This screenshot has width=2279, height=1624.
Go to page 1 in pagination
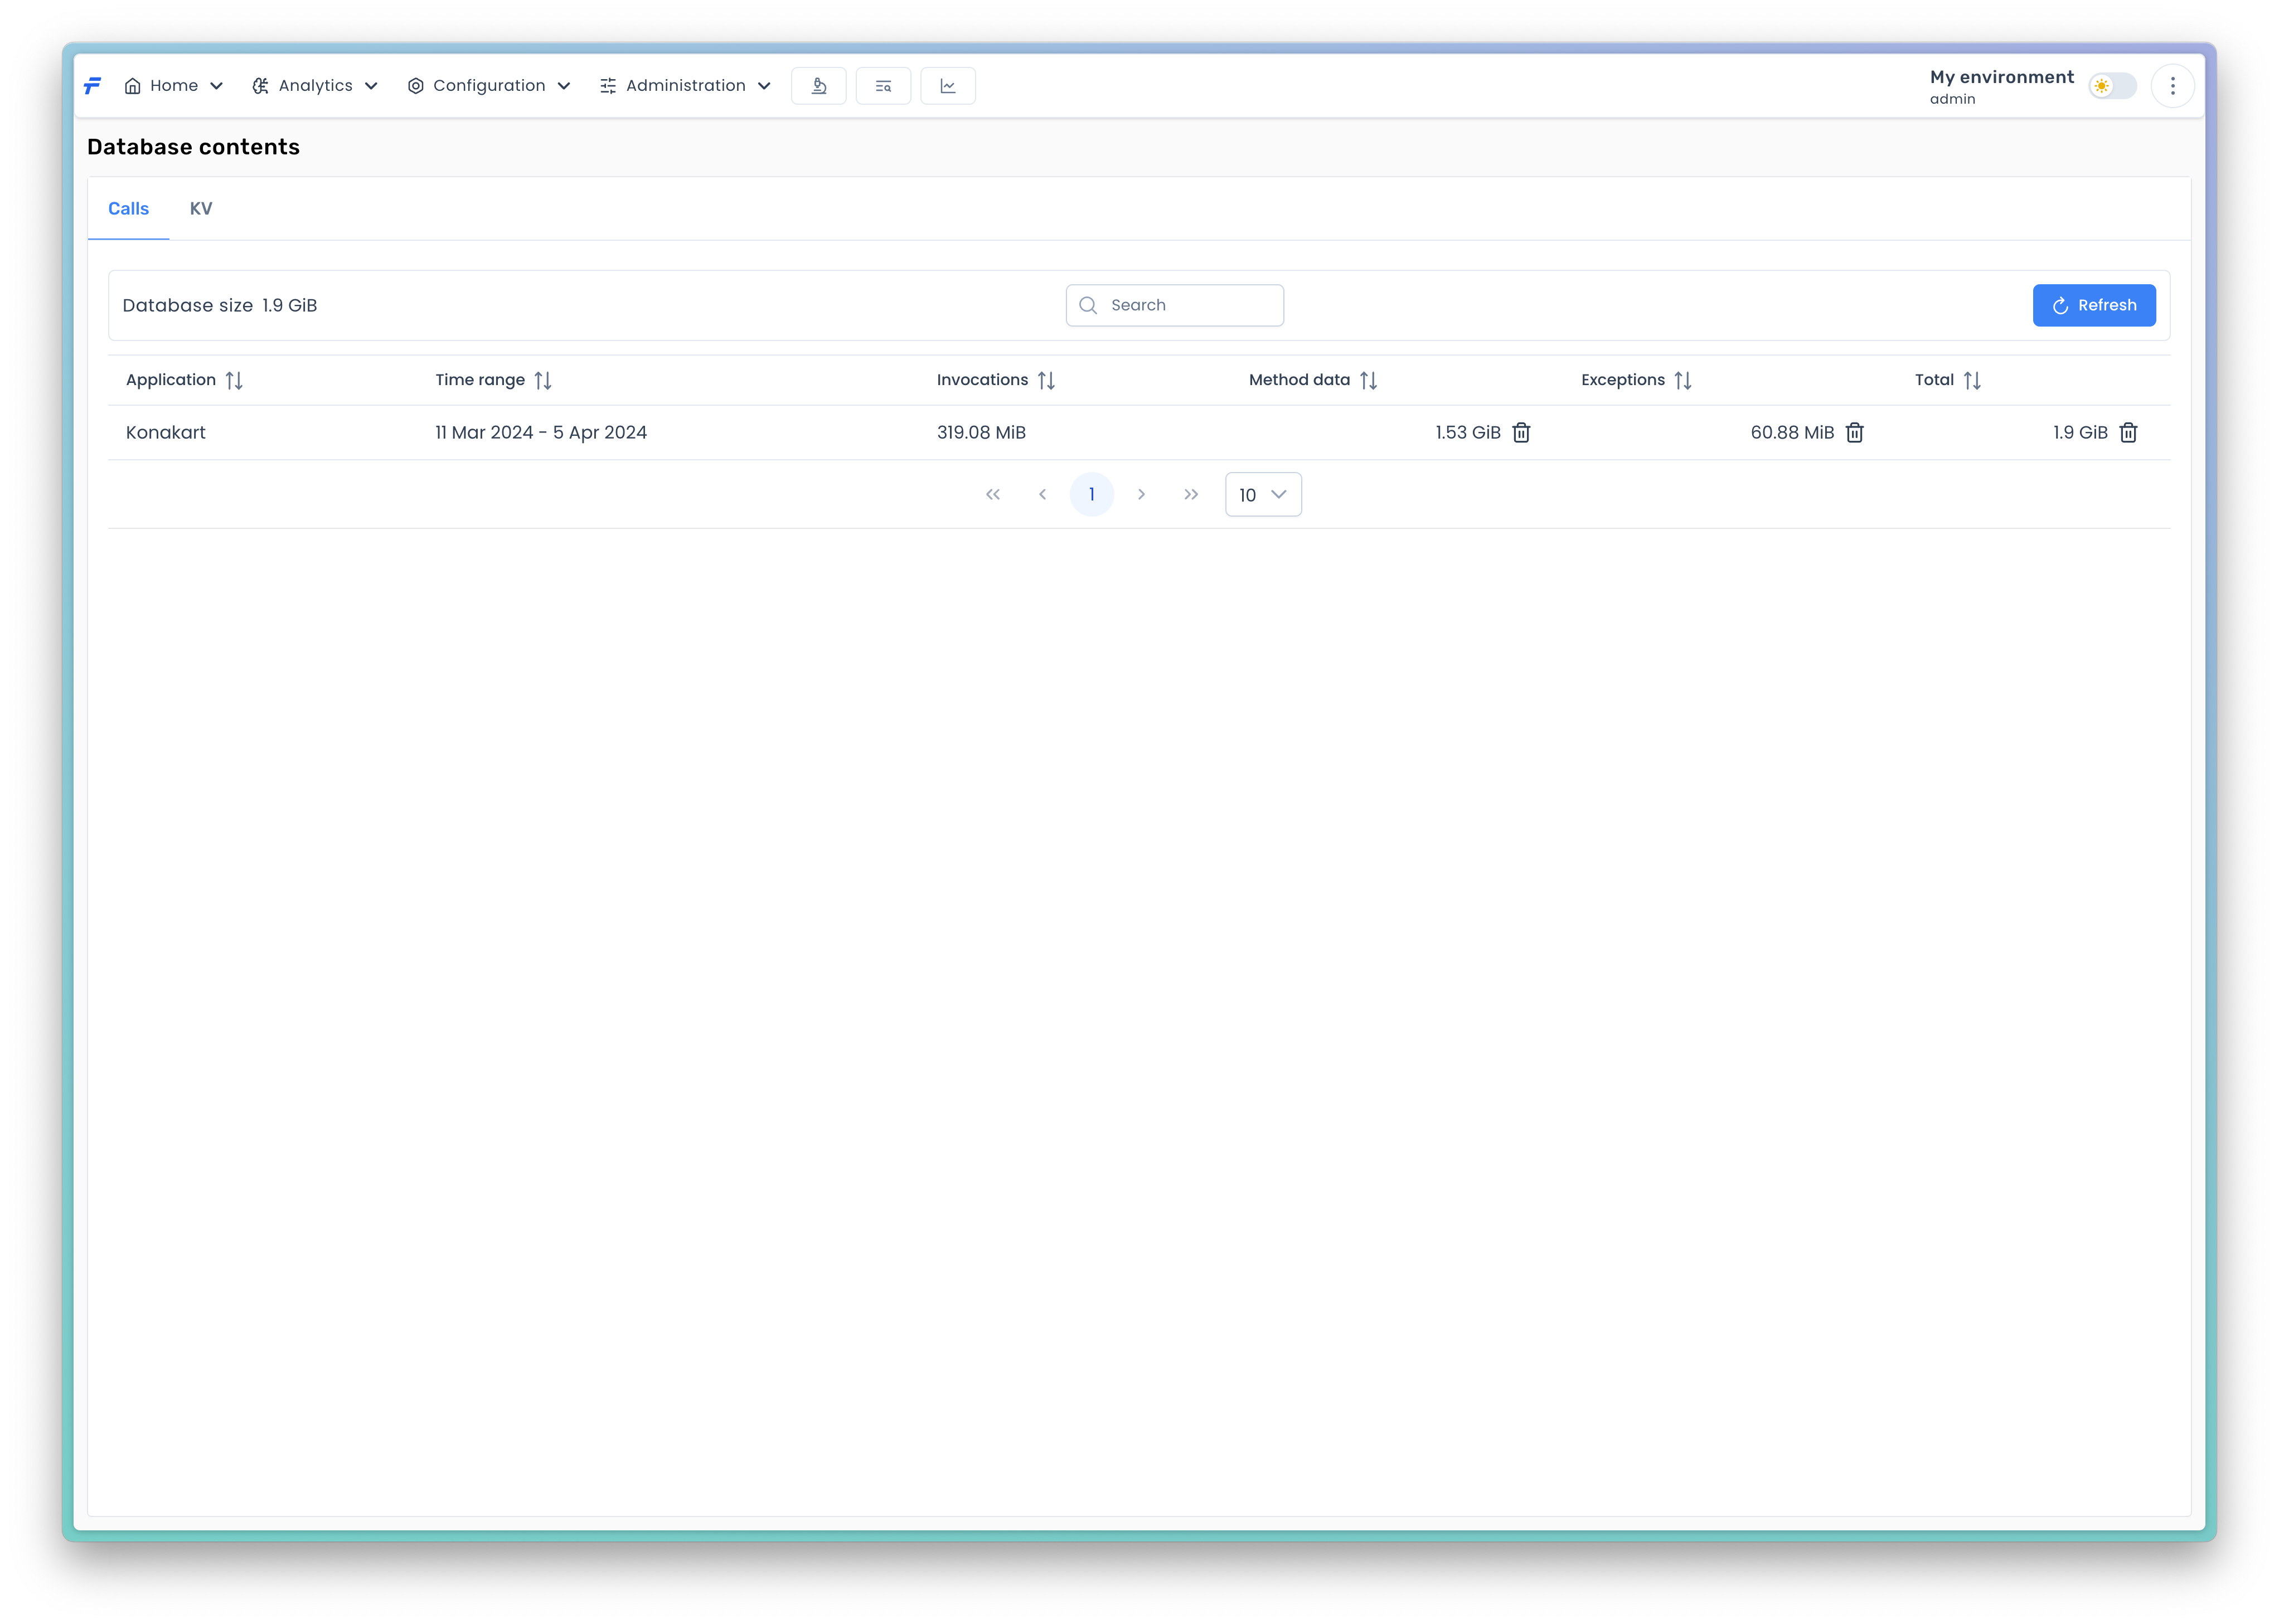tap(1092, 495)
